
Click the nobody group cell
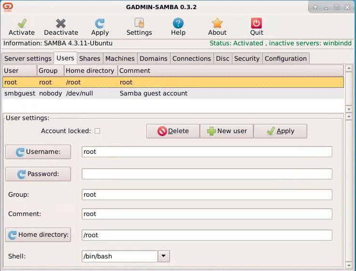[x=50, y=94]
